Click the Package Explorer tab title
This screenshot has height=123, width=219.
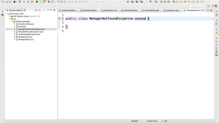pyautogui.click(x=16, y=10)
